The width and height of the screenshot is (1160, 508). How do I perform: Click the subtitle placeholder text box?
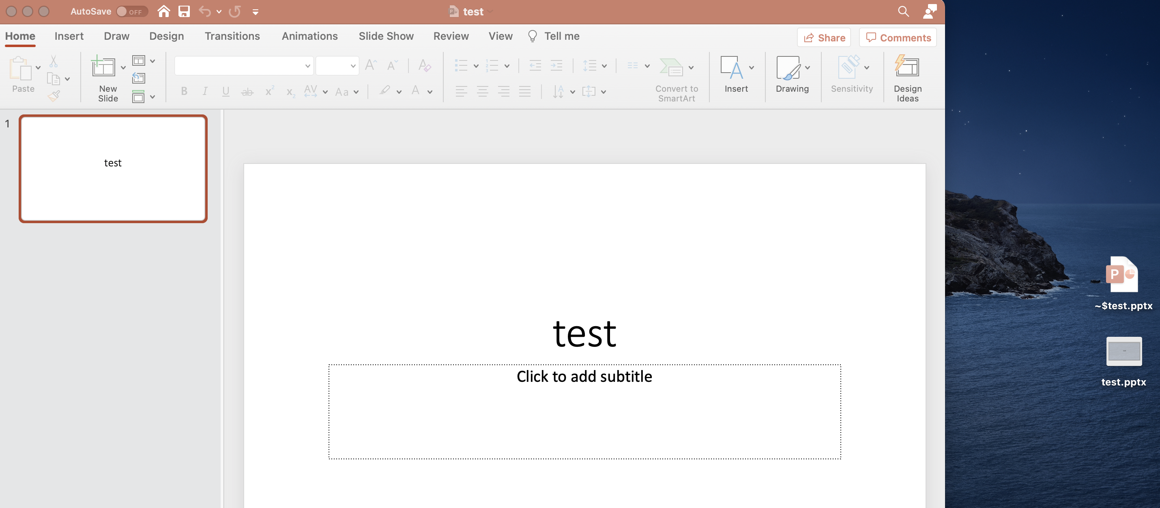[584, 411]
